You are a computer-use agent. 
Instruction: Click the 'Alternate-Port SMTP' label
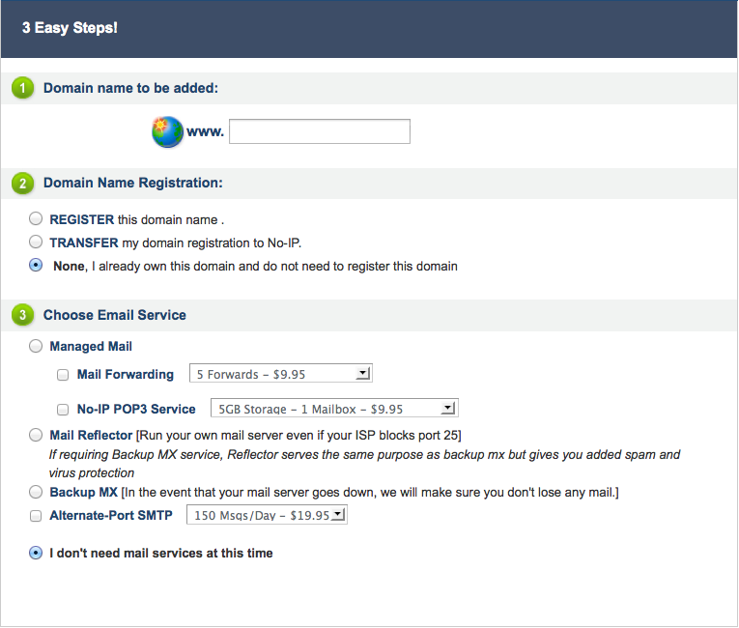tap(111, 515)
